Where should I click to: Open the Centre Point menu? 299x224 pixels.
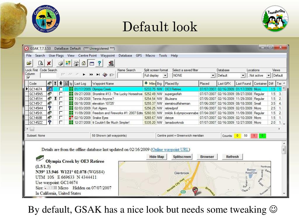(x=87, y=55)
